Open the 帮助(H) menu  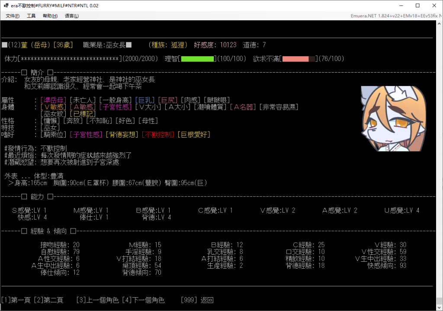pyautogui.click(x=50, y=16)
